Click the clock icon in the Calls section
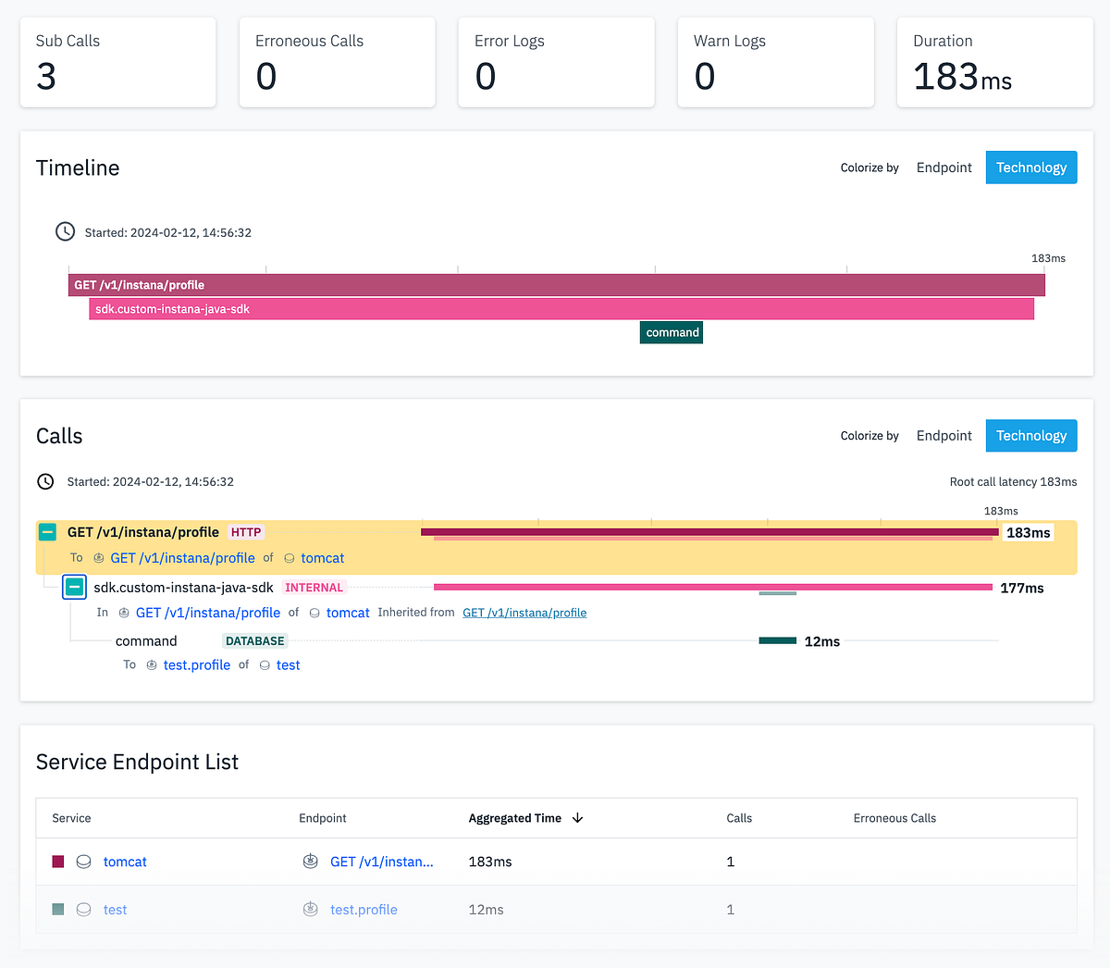 pyautogui.click(x=44, y=481)
